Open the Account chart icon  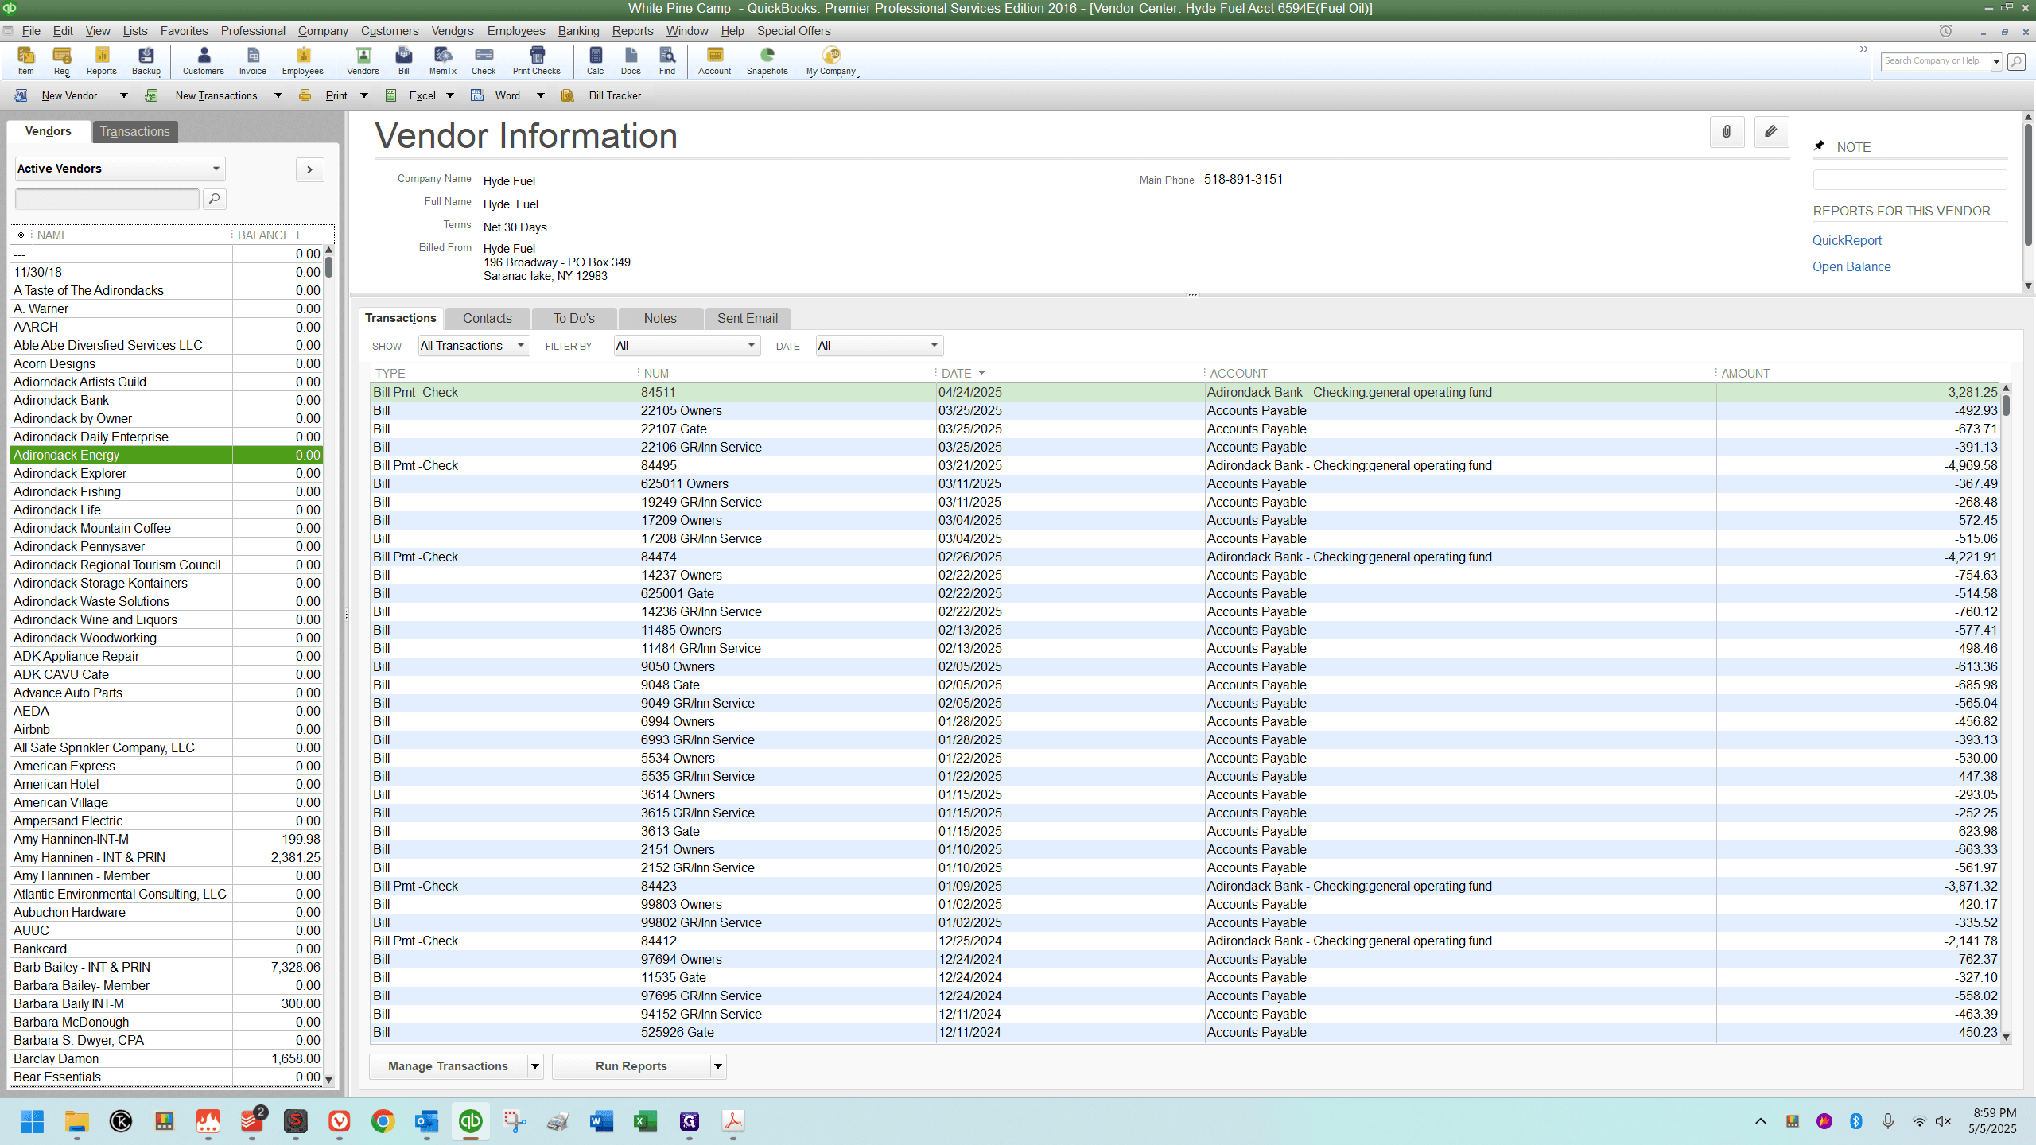(715, 60)
